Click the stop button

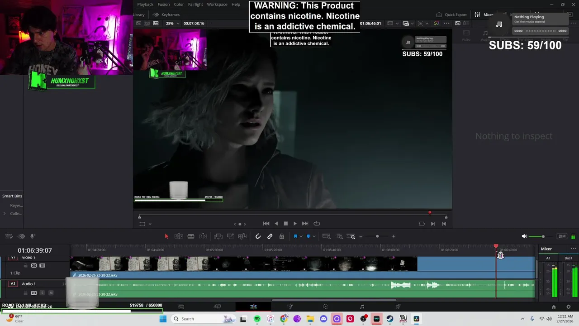pyautogui.click(x=285, y=224)
